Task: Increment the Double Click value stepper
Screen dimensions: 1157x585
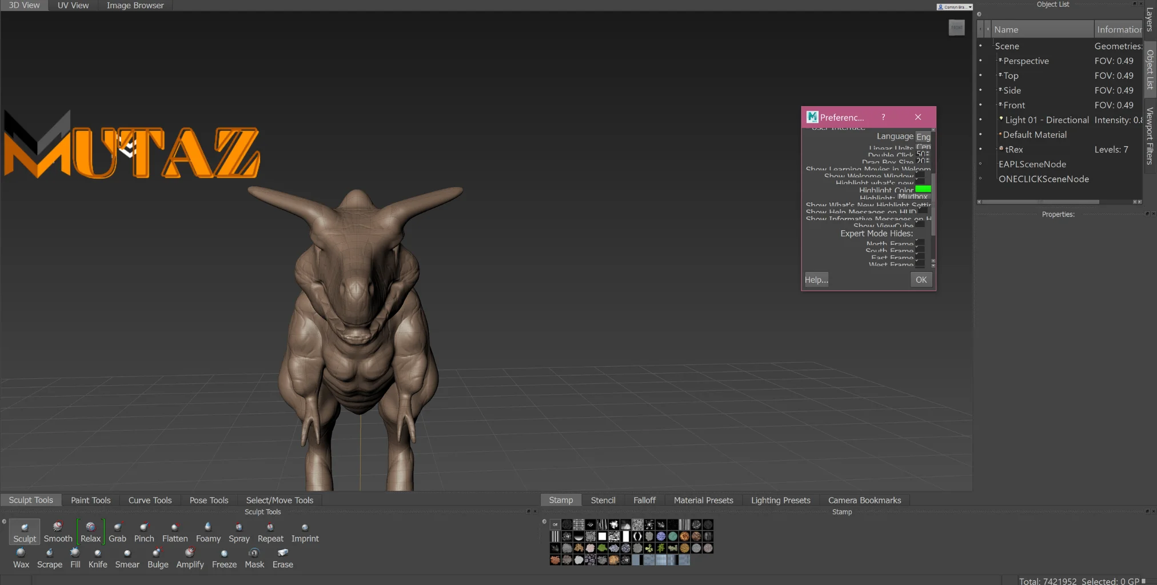Action: point(928,152)
